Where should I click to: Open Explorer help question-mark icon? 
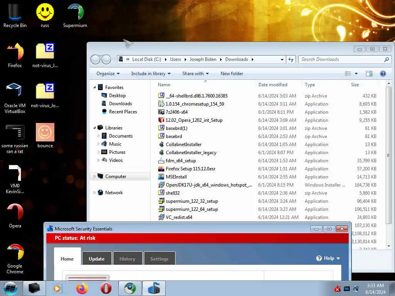click(383, 74)
